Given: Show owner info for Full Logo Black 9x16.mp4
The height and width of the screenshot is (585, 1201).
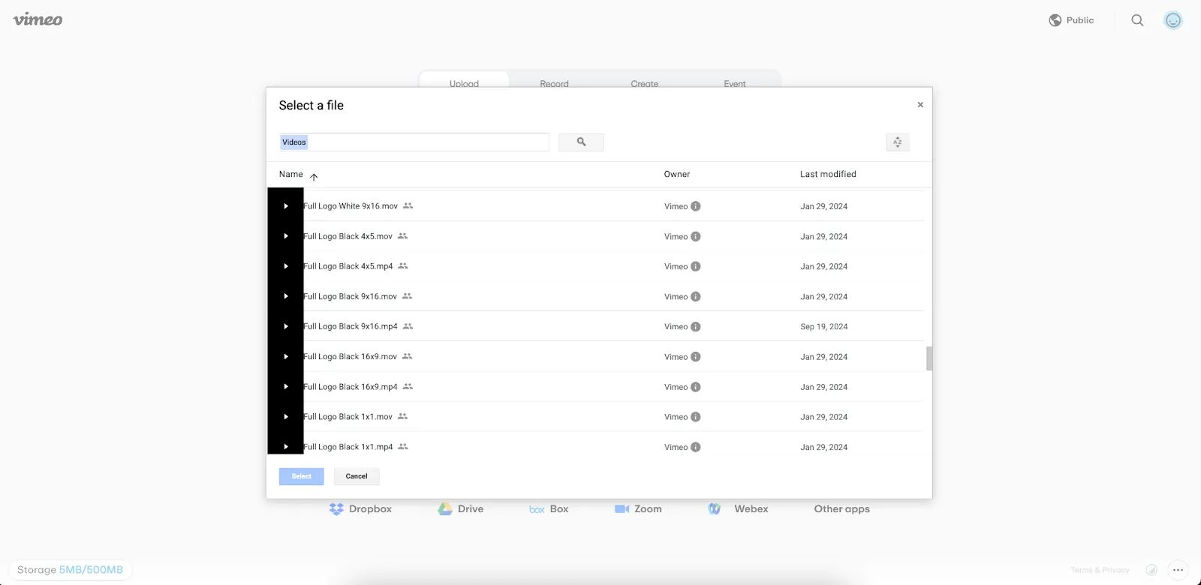Looking at the screenshot, I should [x=696, y=326].
